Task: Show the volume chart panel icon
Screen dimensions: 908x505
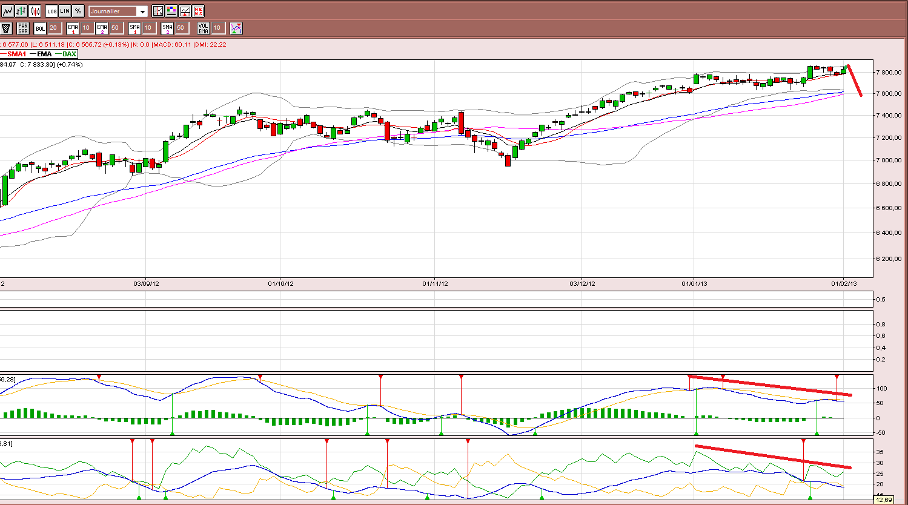Action: point(185,11)
